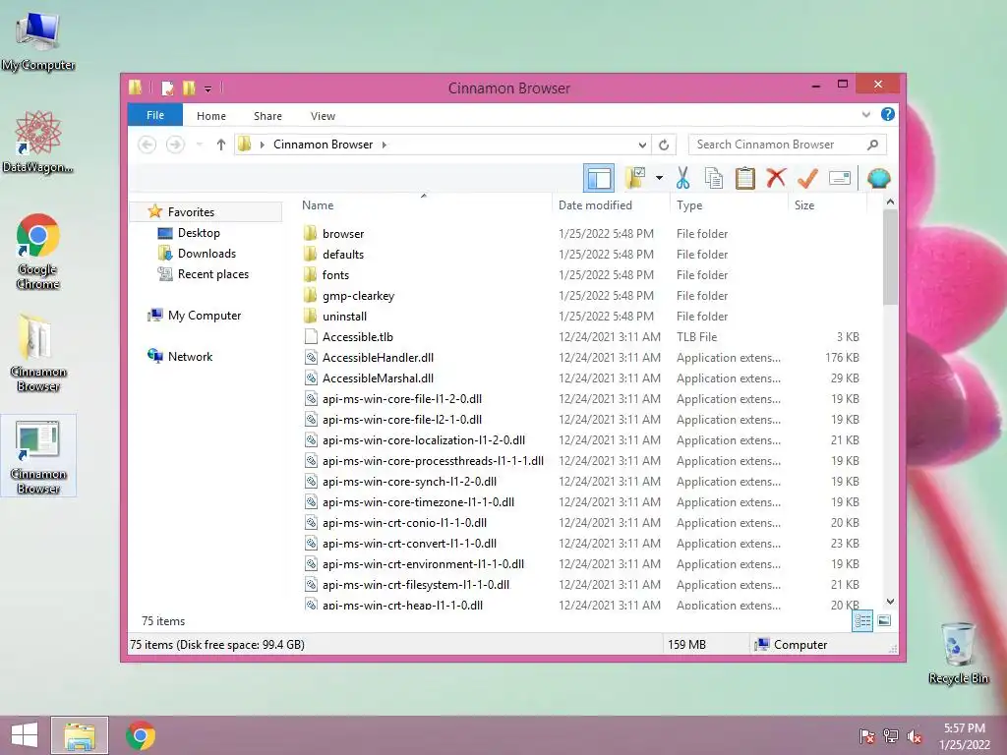Open Help via blue question mark
The height and width of the screenshot is (755, 1007).
[x=888, y=114]
